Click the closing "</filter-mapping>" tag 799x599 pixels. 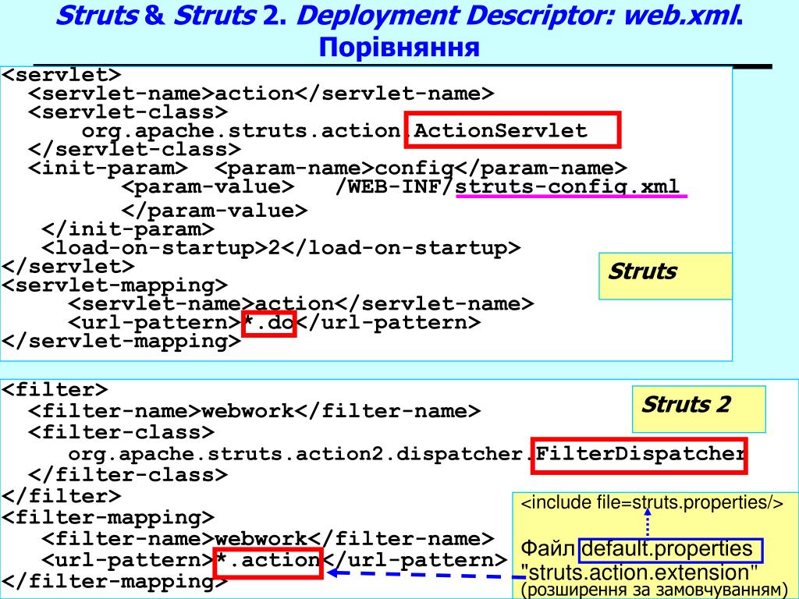click(115, 581)
